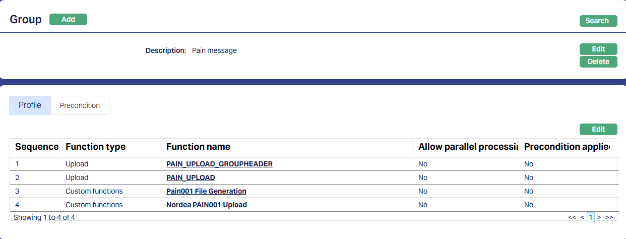Screen dimensions: 626x239
Task: Open the PAIN_UPLOAD_GROUPHEADER function link
Action: [x=219, y=164]
